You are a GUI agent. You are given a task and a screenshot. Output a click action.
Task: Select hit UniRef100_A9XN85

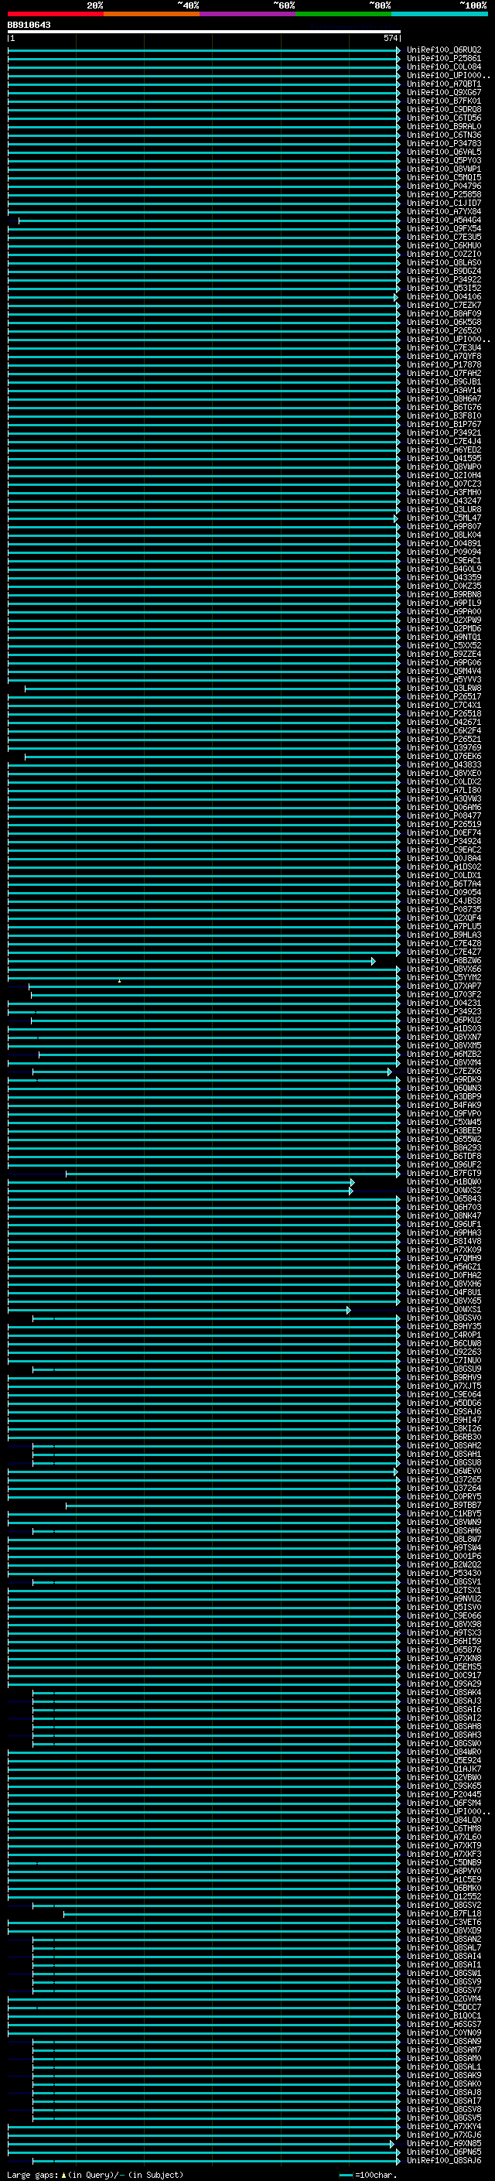[444, 2143]
